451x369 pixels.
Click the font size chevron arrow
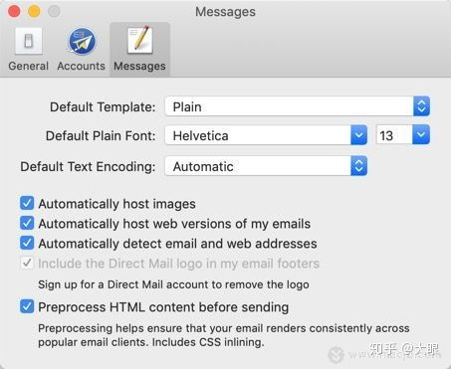tap(421, 135)
